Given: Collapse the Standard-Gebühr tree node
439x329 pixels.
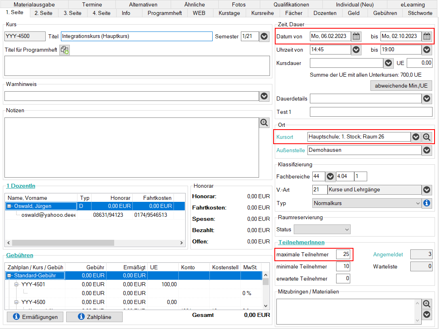Looking at the screenshot, I should (x=9, y=276).
